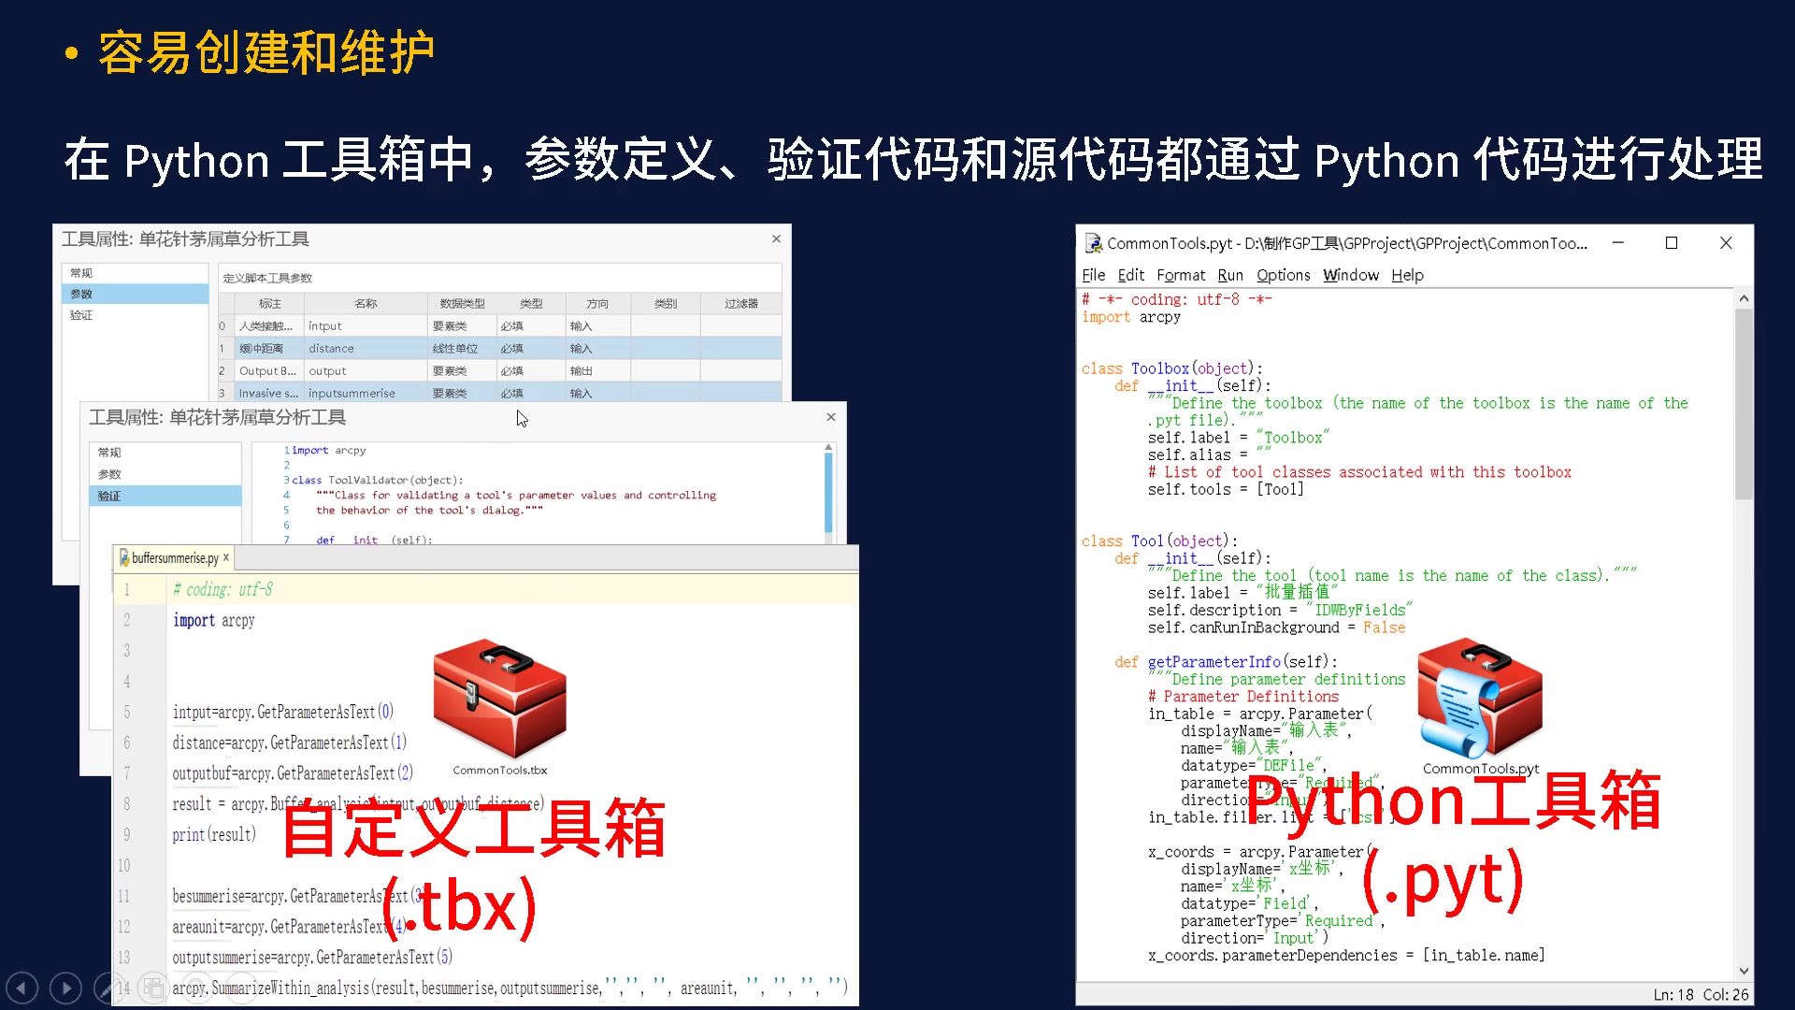The height and width of the screenshot is (1010, 1795).
Task: Open the Format menu in IDLE
Action: [x=1181, y=275]
